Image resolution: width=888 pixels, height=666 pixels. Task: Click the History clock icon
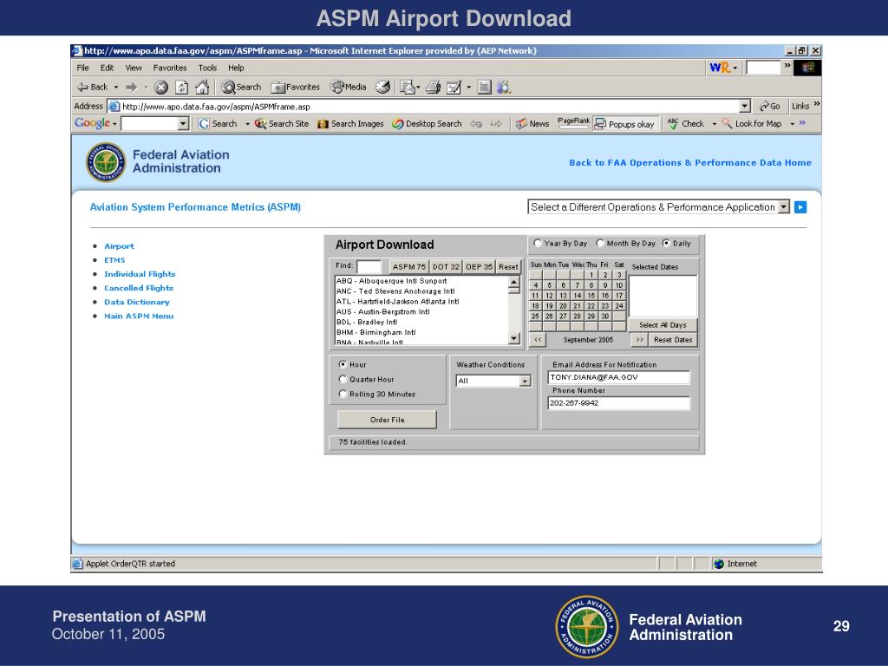pyautogui.click(x=383, y=88)
